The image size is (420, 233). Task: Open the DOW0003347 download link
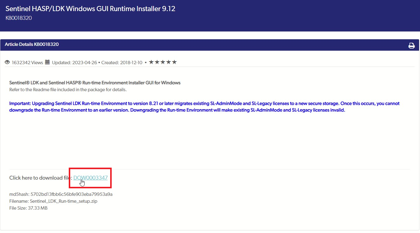(90, 178)
